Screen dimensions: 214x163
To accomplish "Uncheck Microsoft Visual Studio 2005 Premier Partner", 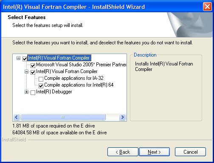I will (x=33, y=65).
